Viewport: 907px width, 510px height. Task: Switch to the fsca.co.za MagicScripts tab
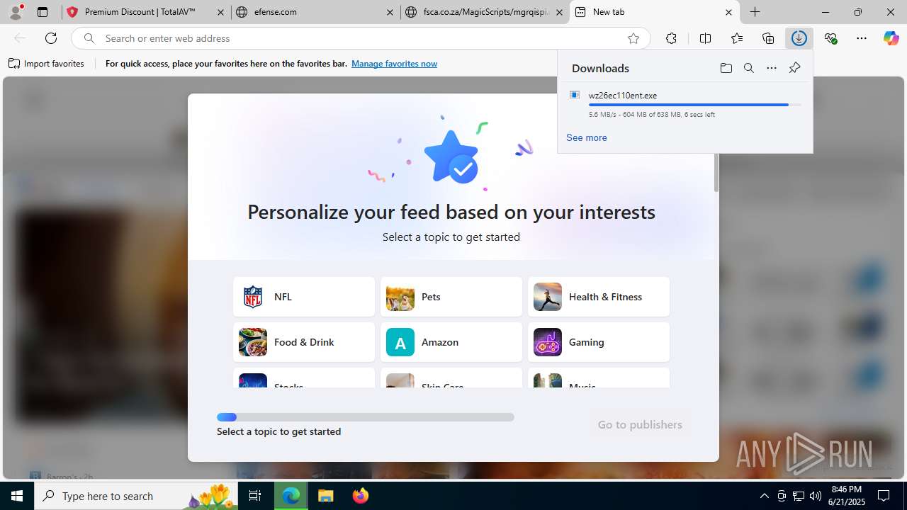tap(484, 12)
